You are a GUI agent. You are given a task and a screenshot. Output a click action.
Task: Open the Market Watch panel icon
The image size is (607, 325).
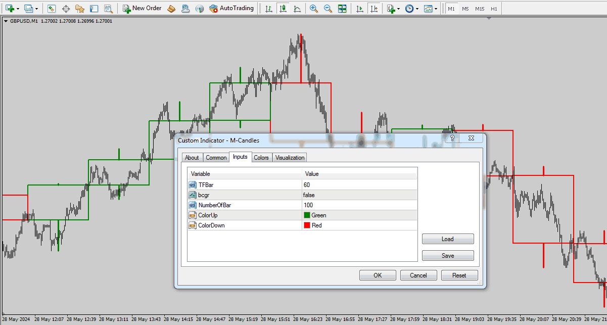click(52, 9)
